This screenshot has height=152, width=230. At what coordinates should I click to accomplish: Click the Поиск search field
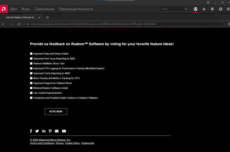174,9
